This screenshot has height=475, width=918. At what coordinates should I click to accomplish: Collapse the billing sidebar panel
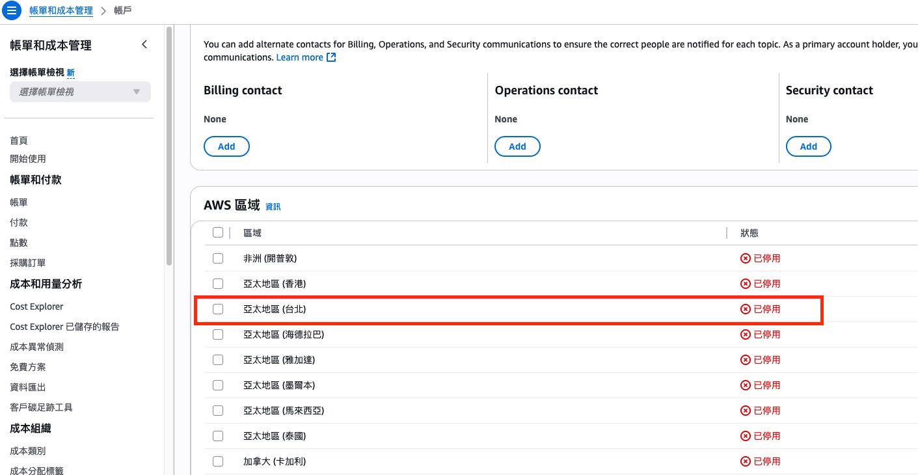coord(144,45)
